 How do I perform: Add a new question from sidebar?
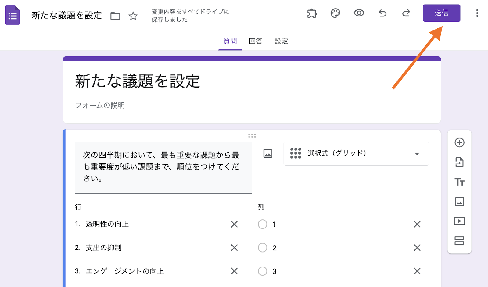pyautogui.click(x=459, y=143)
